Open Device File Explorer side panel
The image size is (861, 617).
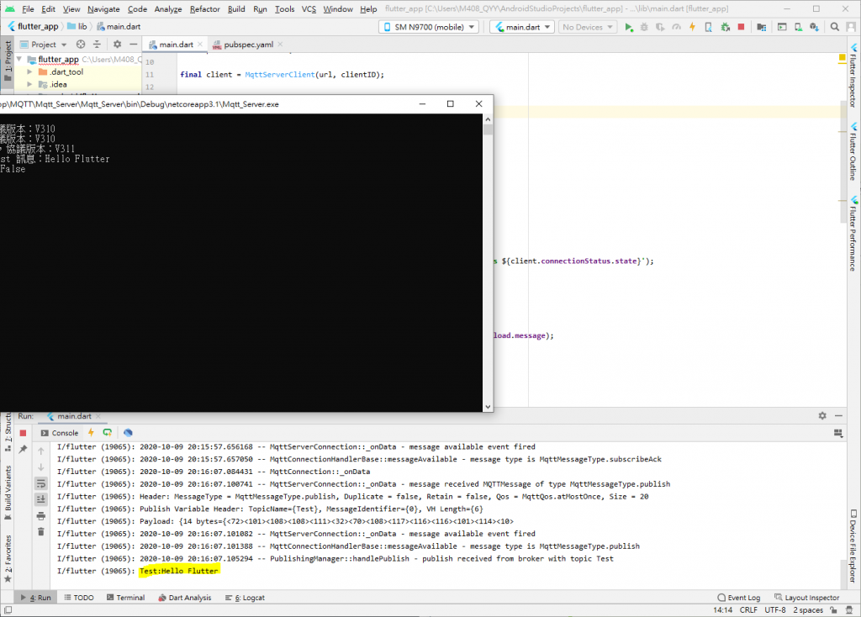(854, 546)
